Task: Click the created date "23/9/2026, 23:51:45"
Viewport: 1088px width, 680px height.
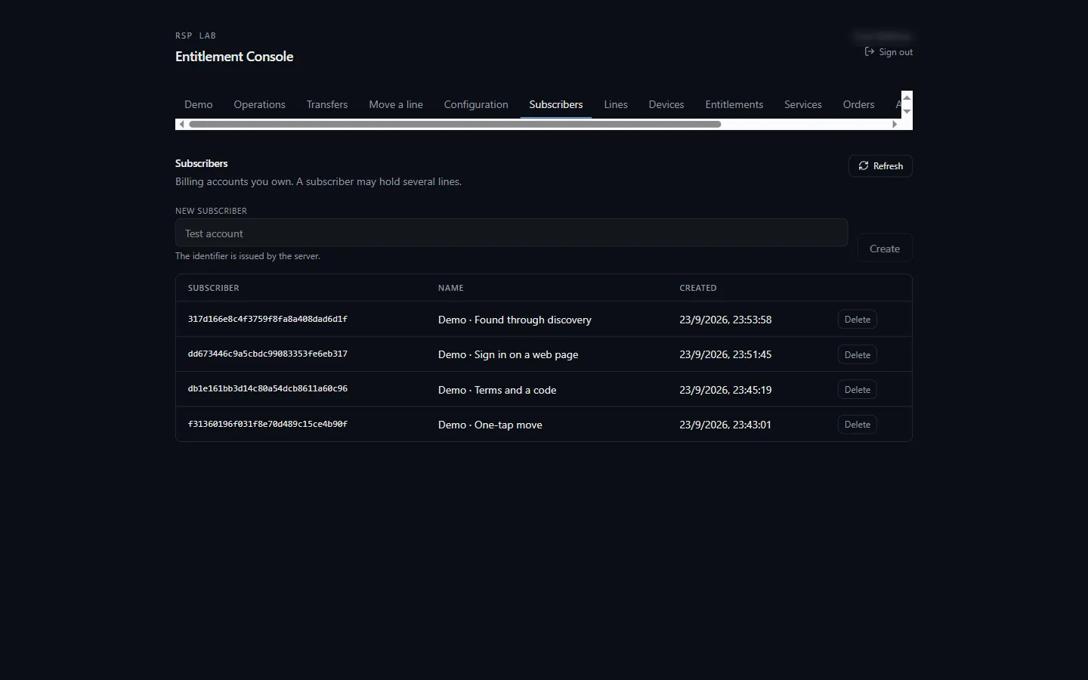Action: pyautogui.click(x=725, y=354)
